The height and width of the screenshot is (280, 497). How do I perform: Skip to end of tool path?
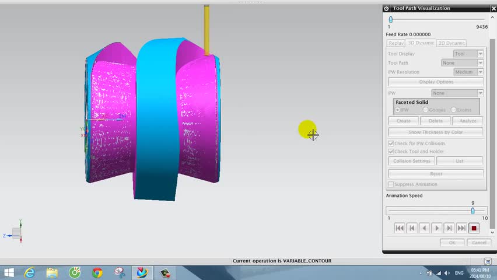[x=461, y=228]
